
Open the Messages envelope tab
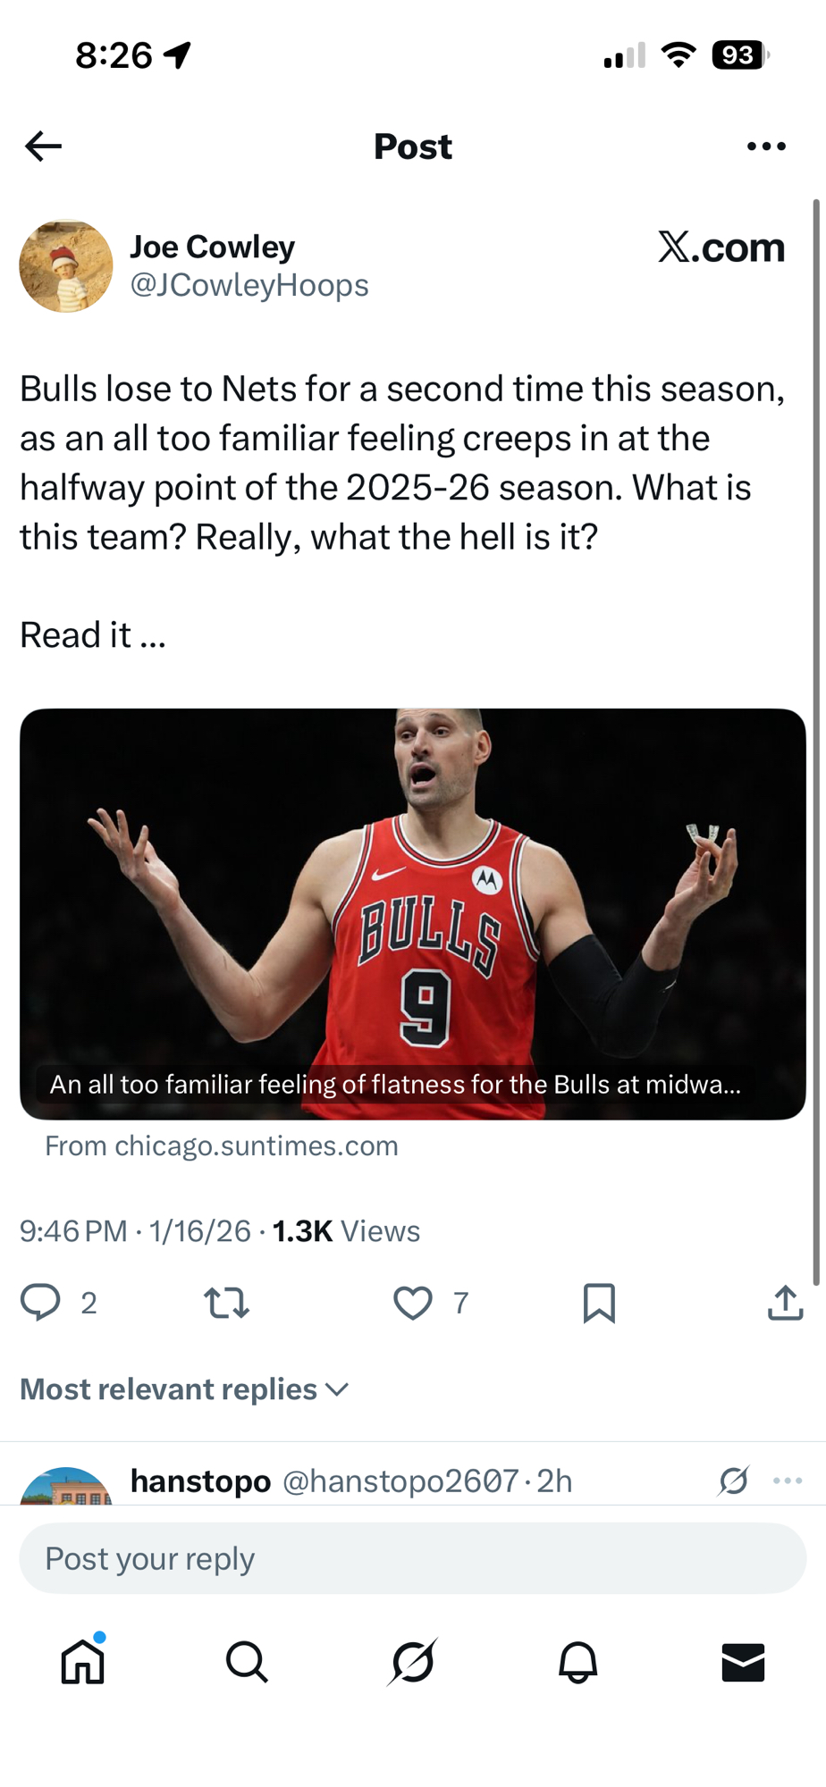click(743, 1662)
